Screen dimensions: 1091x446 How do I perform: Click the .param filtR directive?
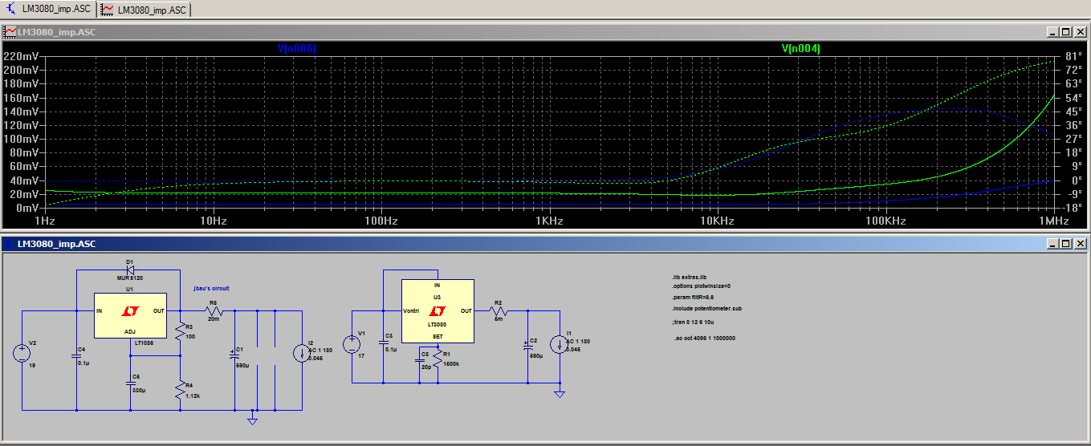click(693, 297)
